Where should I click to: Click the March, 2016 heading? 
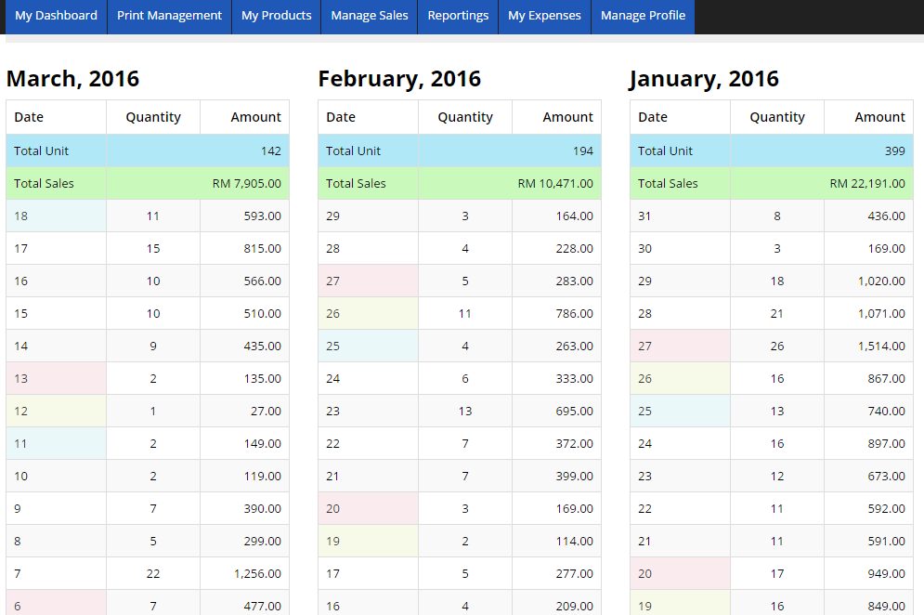click(x=72, y=79)
